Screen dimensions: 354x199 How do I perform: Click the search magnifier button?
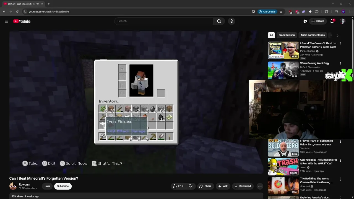(x=219, y=21)
